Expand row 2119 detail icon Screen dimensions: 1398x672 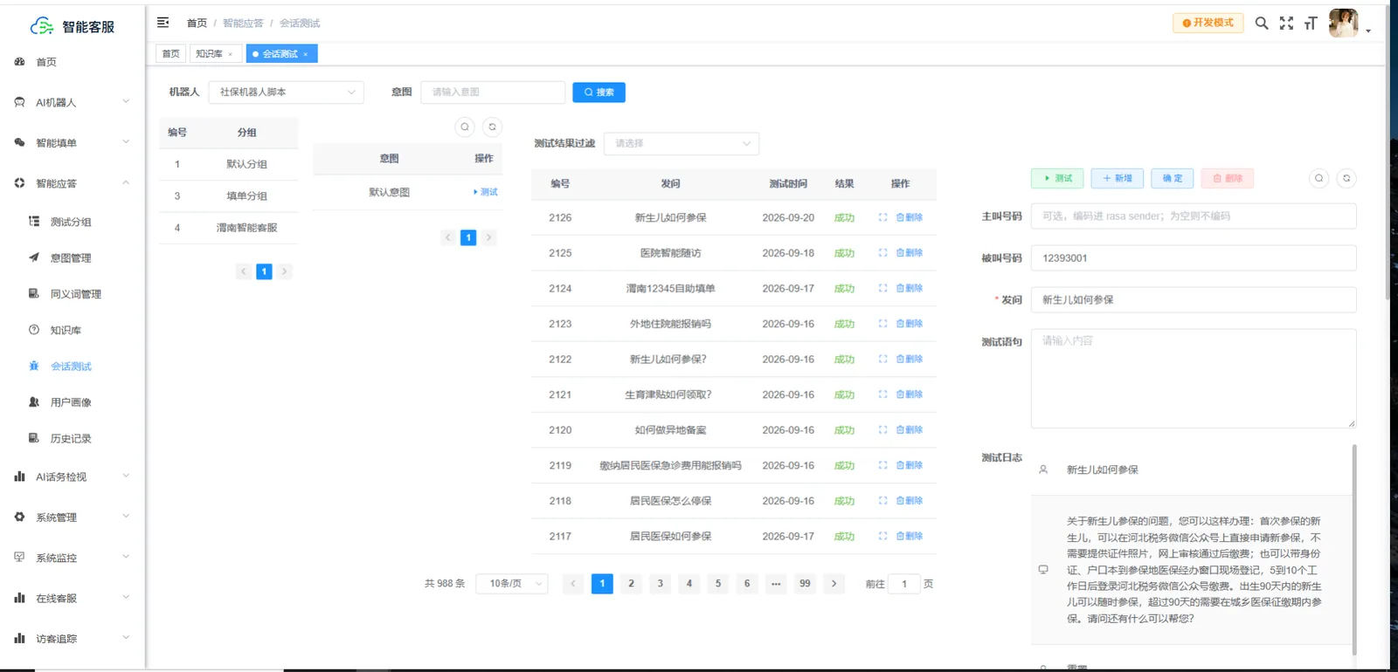point(882,465)
